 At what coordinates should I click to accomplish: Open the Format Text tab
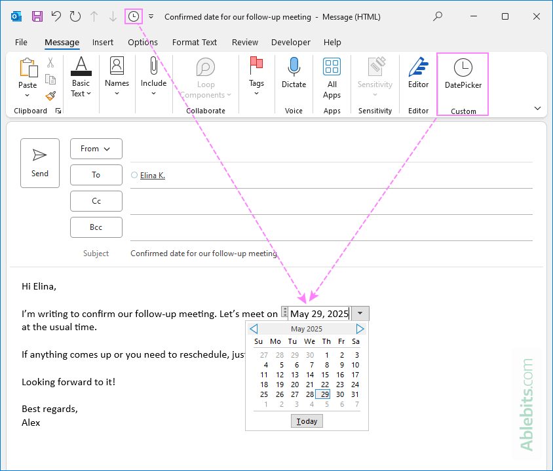point(195,43)
